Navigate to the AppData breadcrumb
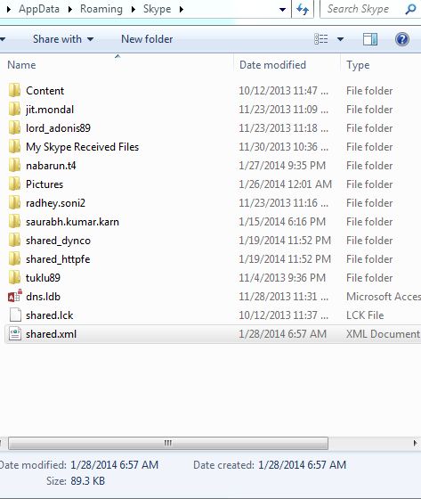 [x=39, y=9]
